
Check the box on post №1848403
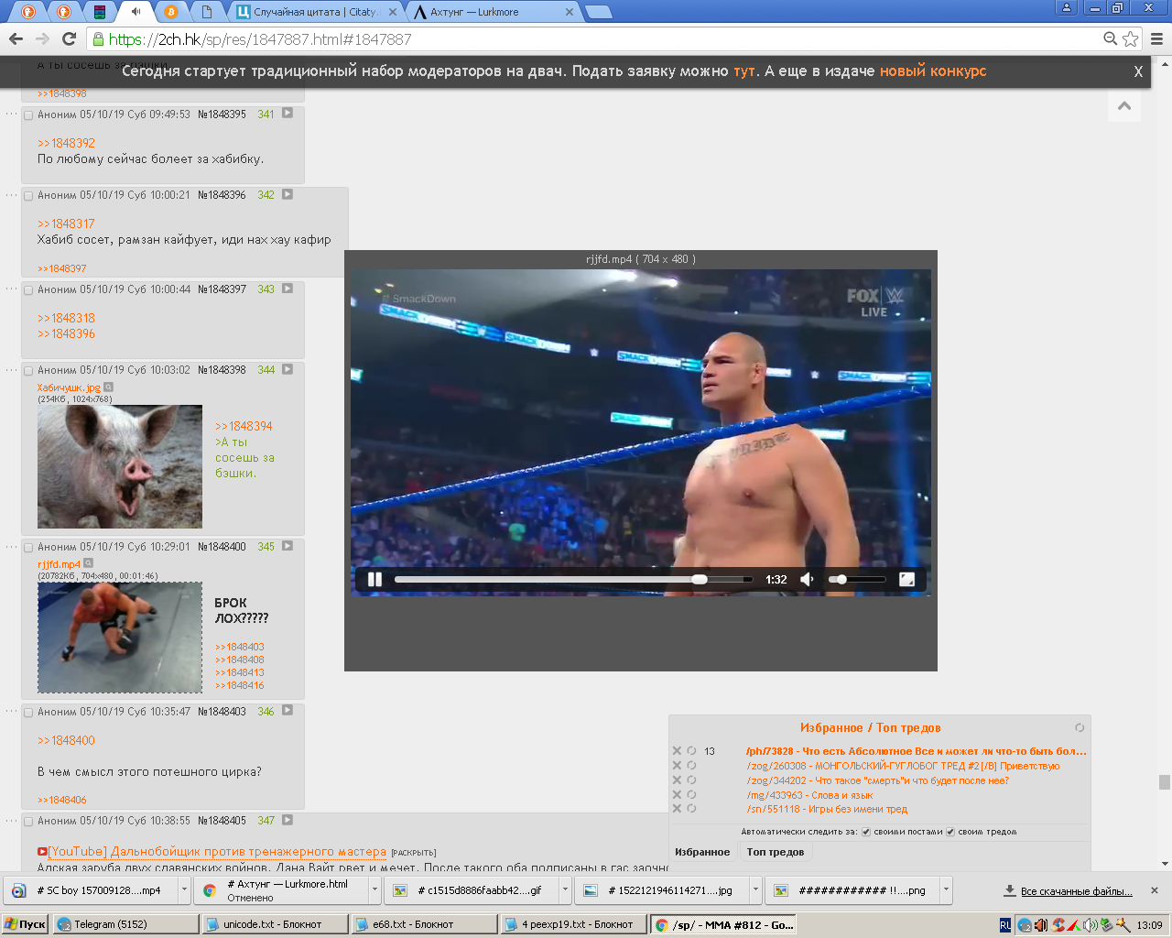28,713
